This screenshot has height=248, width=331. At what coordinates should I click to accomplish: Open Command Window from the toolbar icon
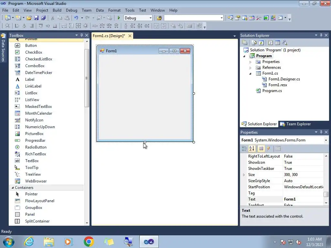[x=280, y=18]
